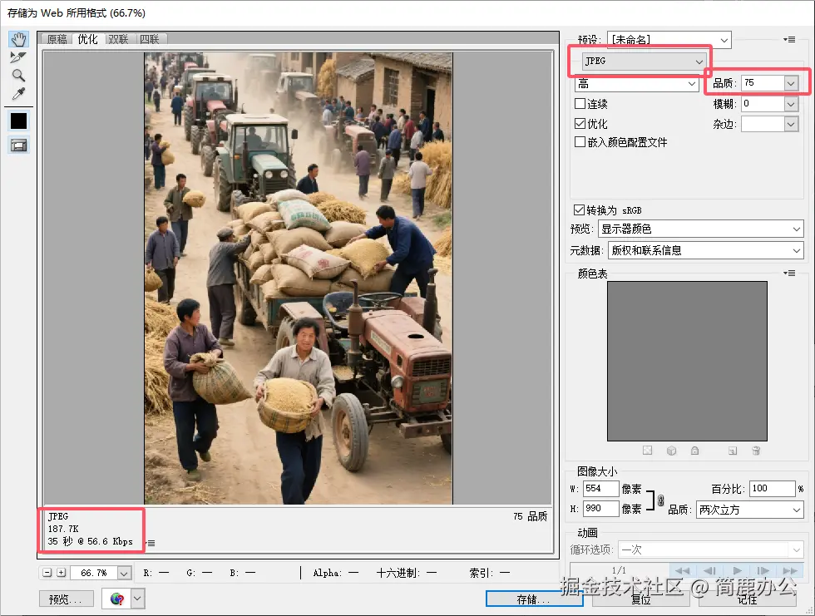The height and width of the screenshot is (616, 815).
Task: Toggle the 嵌入颜色配置文件 checkbox
Action: pos(580,142)
